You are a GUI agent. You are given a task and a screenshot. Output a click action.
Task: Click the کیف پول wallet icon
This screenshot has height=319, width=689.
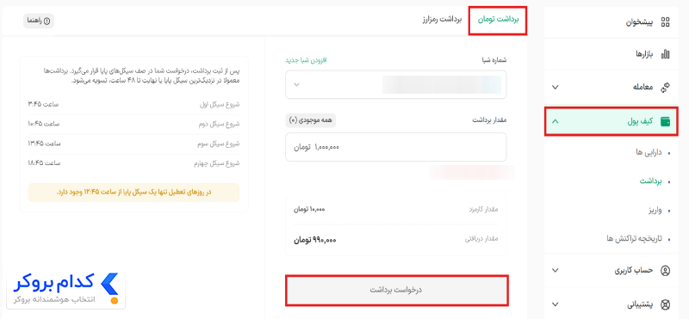[665, 121]
